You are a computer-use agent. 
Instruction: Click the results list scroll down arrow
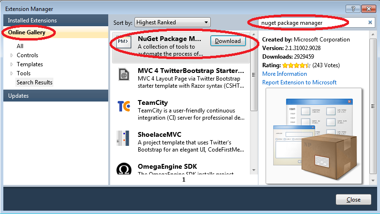[254, 170]
